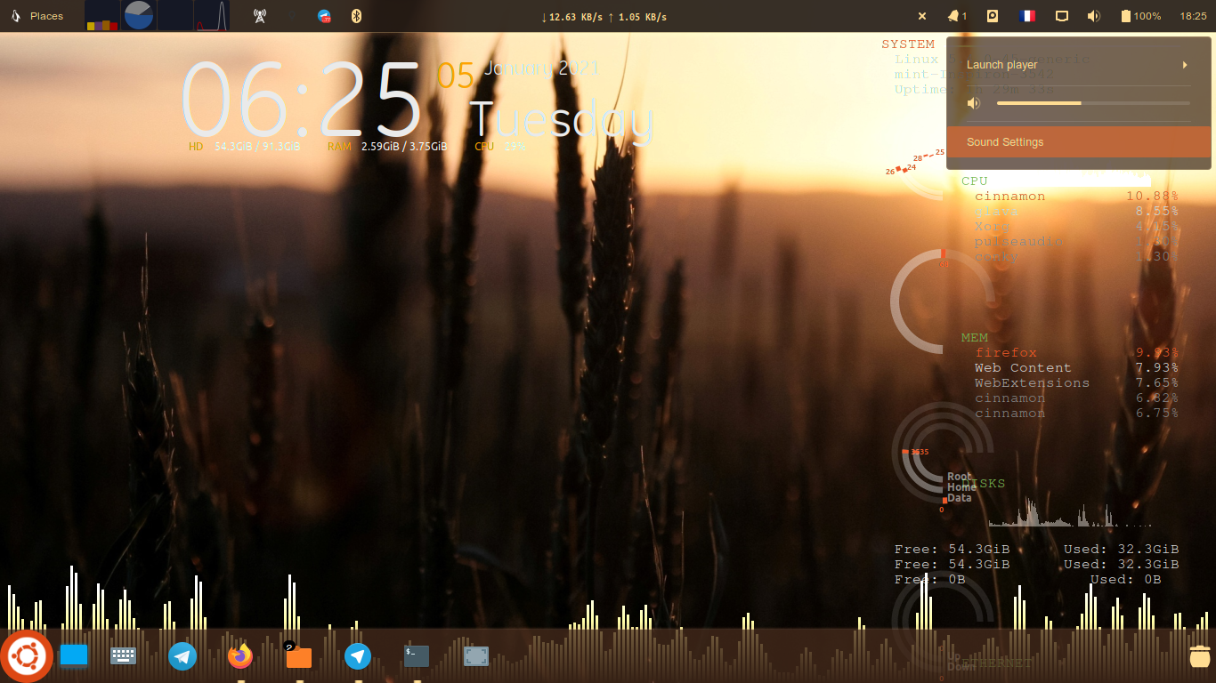Image resolution: width=1216 pixels, height=683 pixels.
Task: Click the network speed indicator 12.63 KB/s
Action: coord(604,17)
